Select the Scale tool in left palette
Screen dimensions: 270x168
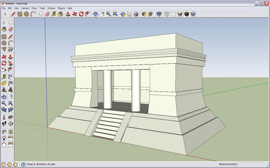coord(4,69)
